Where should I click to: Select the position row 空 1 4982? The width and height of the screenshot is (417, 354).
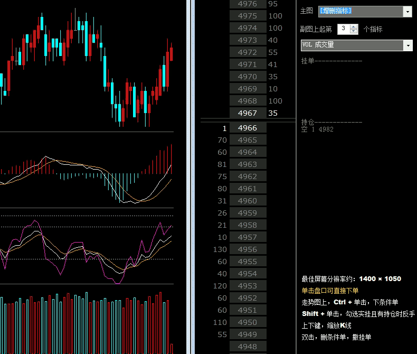(317, 129)
